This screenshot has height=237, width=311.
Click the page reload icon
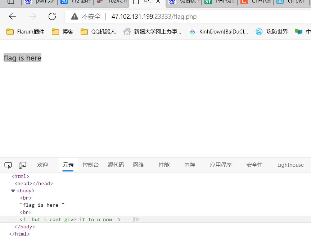(x=52, y=16)
